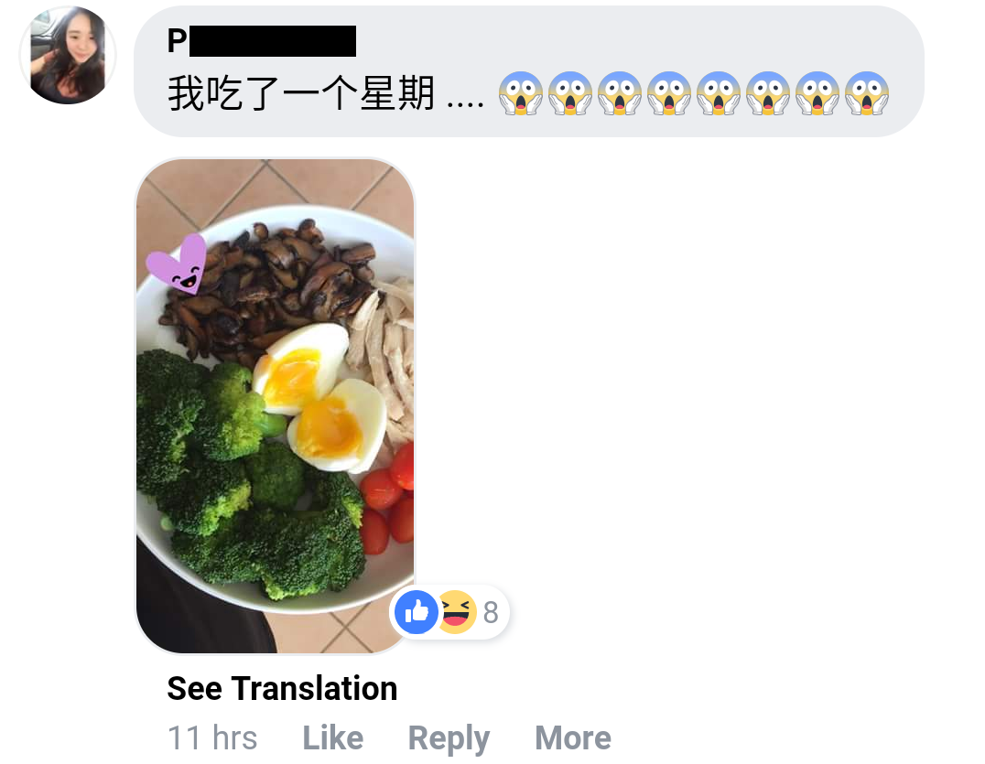Click See Translation for the comment
Image resolution: width=985 pixels, height=764 pixels.
[282, 688]
